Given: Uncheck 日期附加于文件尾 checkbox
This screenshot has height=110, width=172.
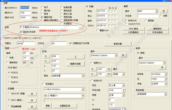Looking at the screenshot, I should pyautogui.click(x=71, y=43).
